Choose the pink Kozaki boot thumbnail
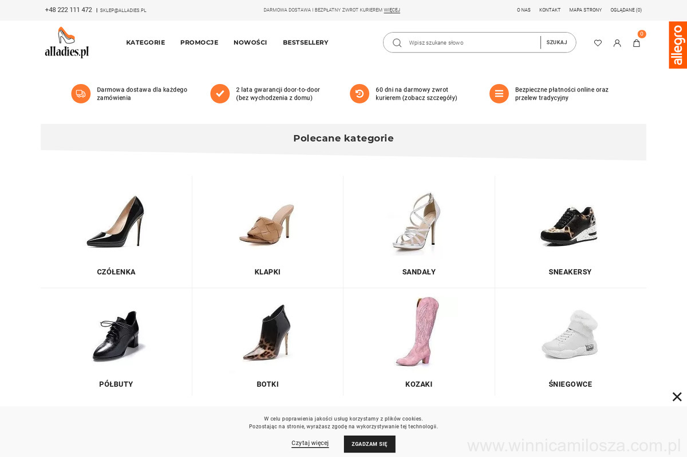 pos(418,332)
